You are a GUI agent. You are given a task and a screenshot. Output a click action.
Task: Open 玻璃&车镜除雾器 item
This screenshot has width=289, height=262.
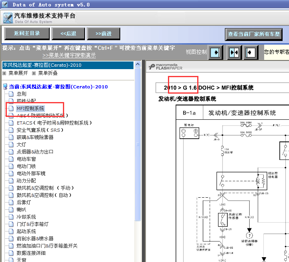(35, 137)
